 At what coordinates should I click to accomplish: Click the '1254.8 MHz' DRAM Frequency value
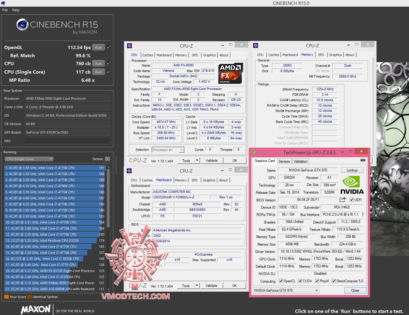click(x=325, y=89)
